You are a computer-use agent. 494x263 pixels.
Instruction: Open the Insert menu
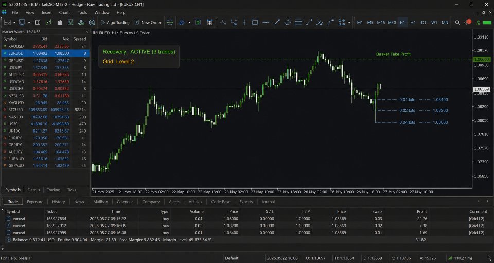click(x=47, y=12)
